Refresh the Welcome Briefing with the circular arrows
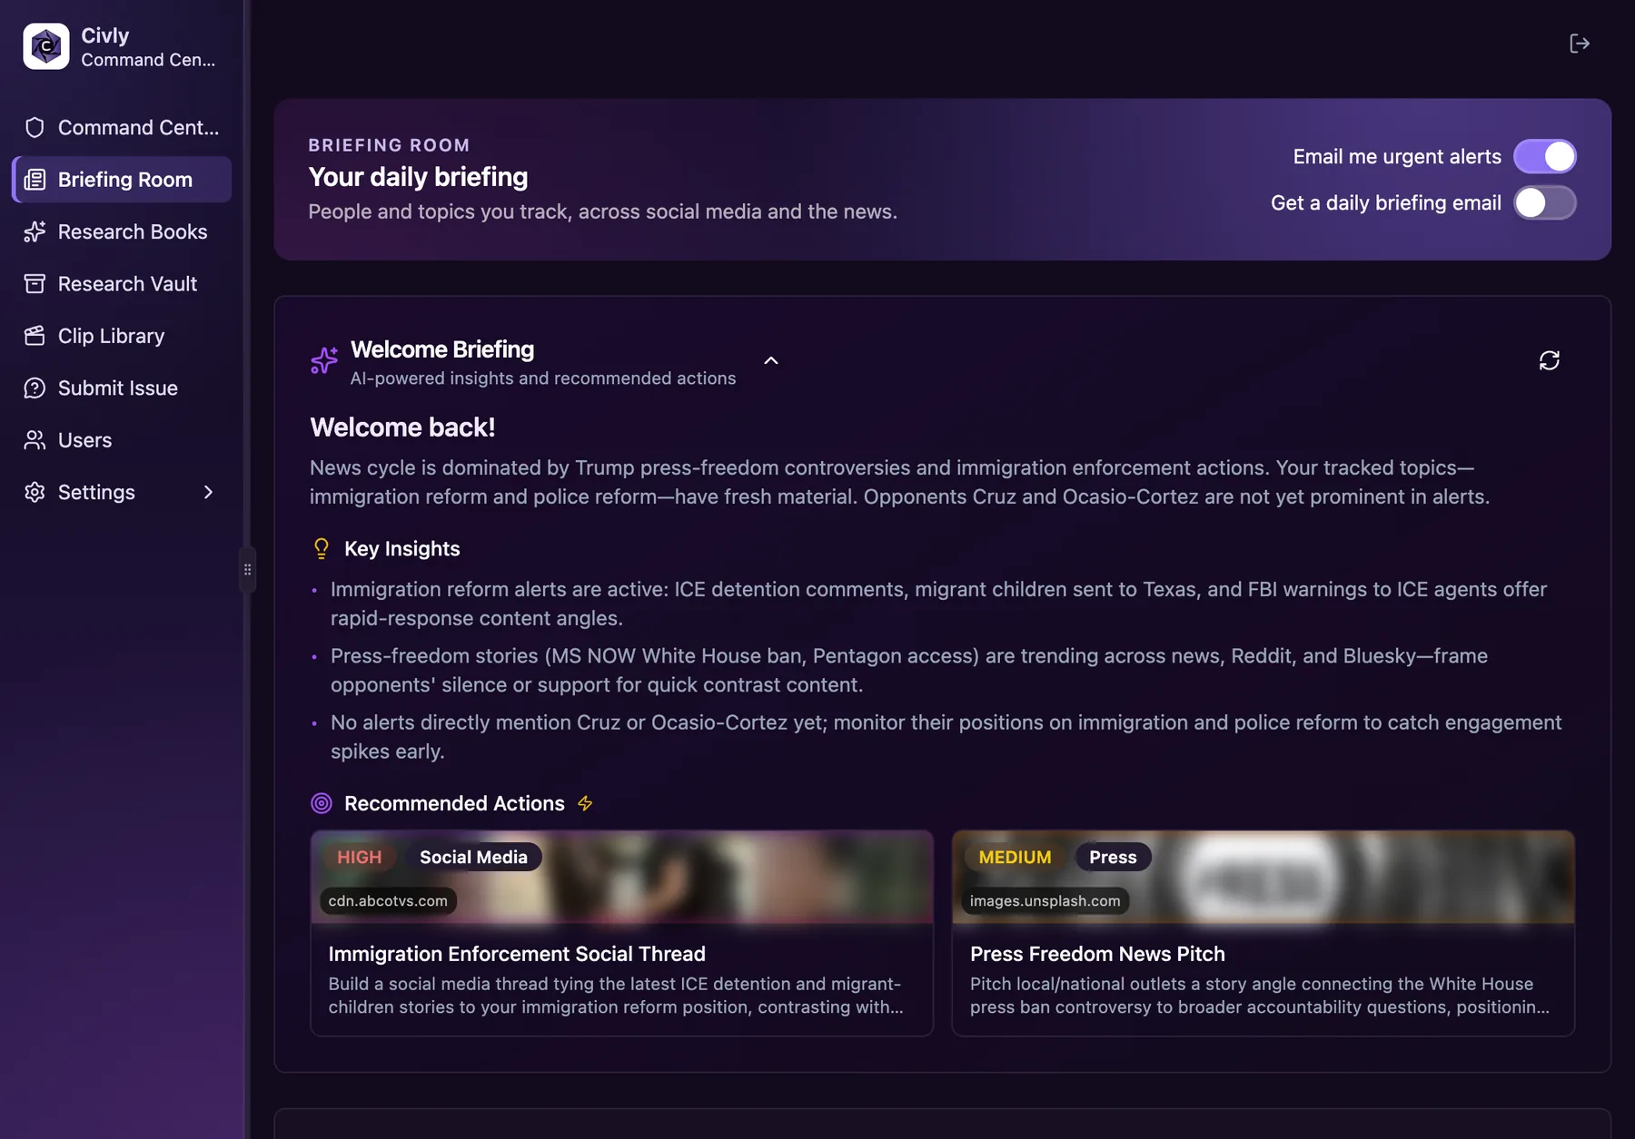Viewport: 1635px width, 1139px height. tap(1550, 360)
